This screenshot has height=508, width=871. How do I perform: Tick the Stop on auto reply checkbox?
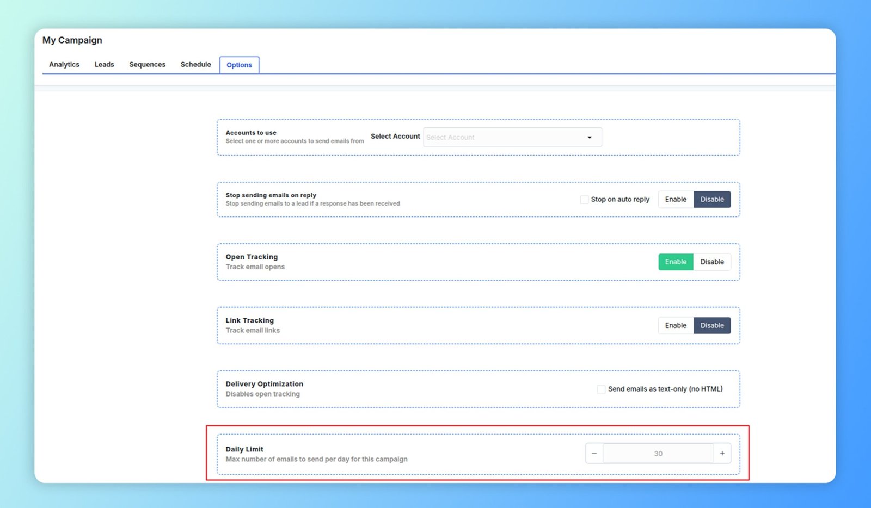click(584, 200)
